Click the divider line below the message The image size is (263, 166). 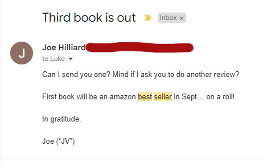131,159
